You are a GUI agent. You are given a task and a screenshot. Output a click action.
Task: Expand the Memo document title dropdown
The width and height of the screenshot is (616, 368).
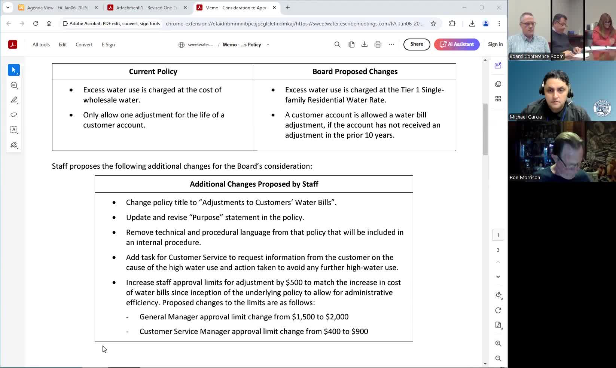[268, 45]
